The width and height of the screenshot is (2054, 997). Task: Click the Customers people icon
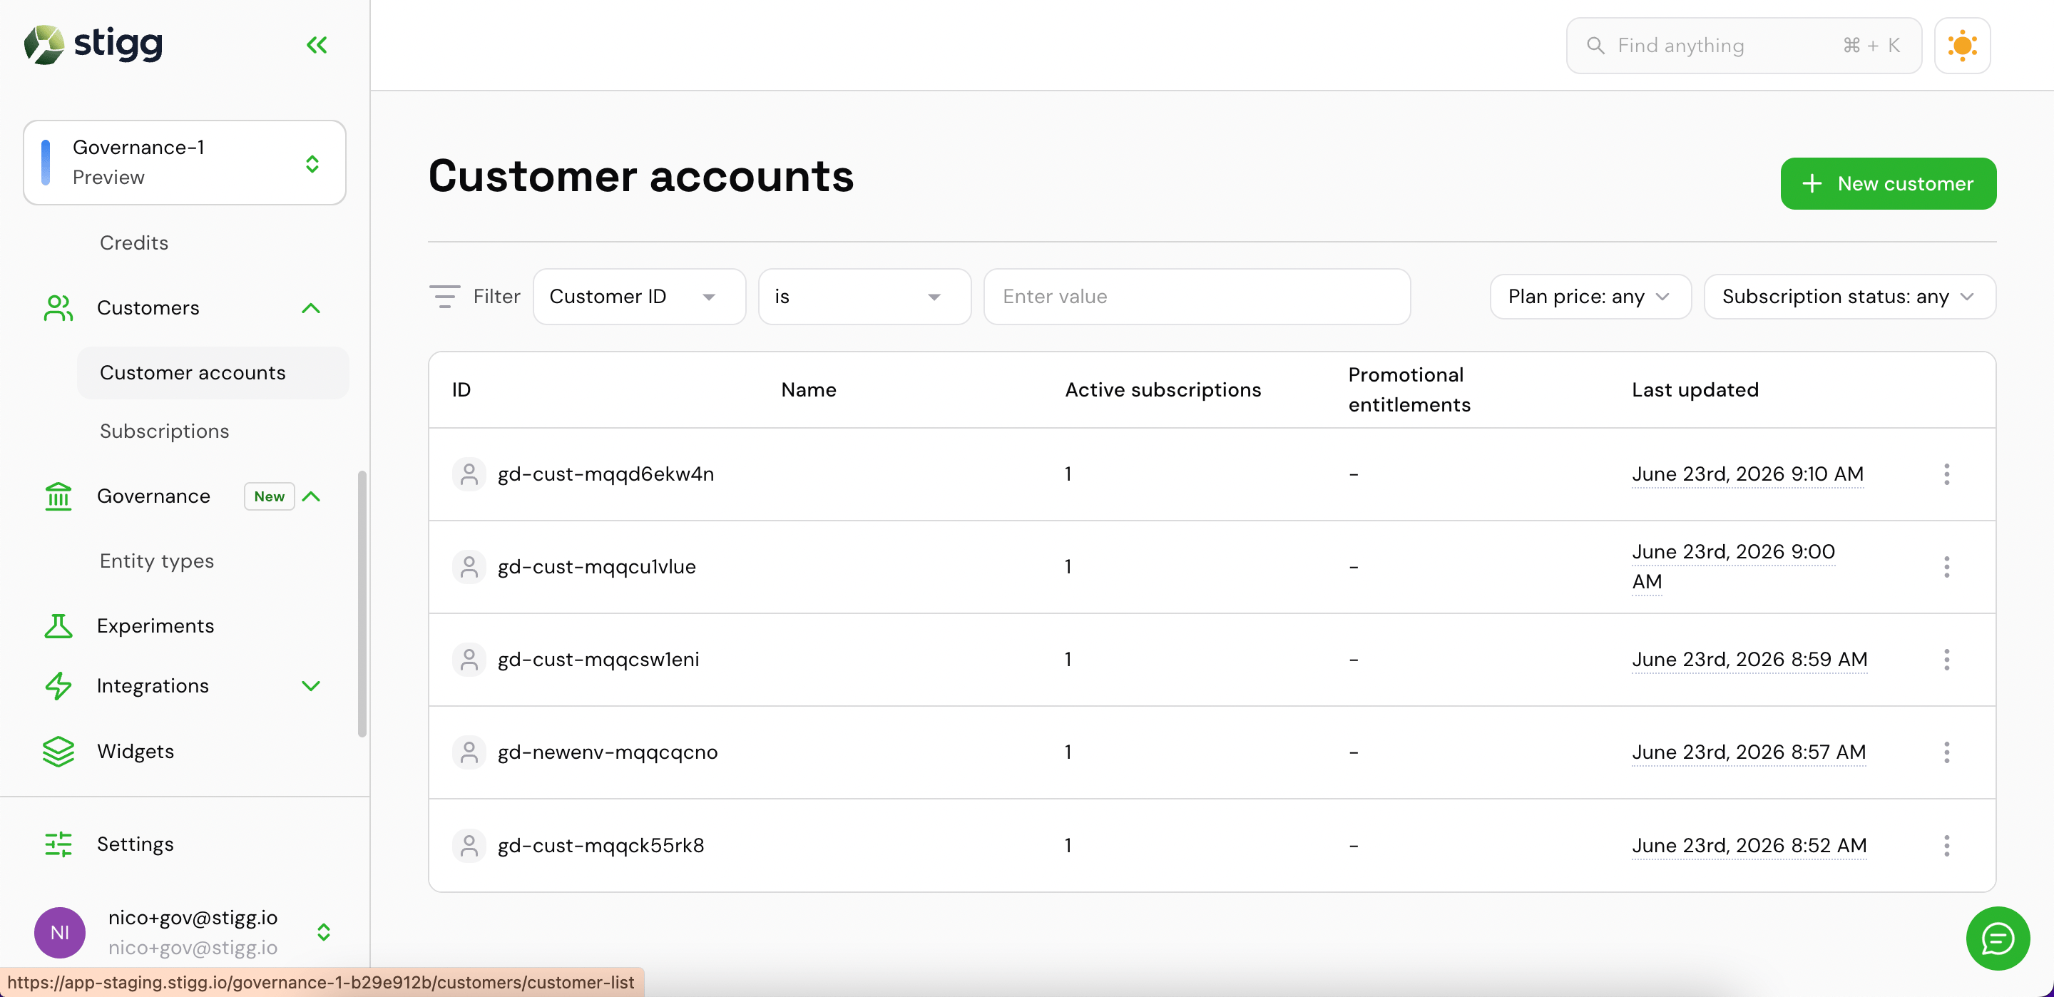(58, 308)
